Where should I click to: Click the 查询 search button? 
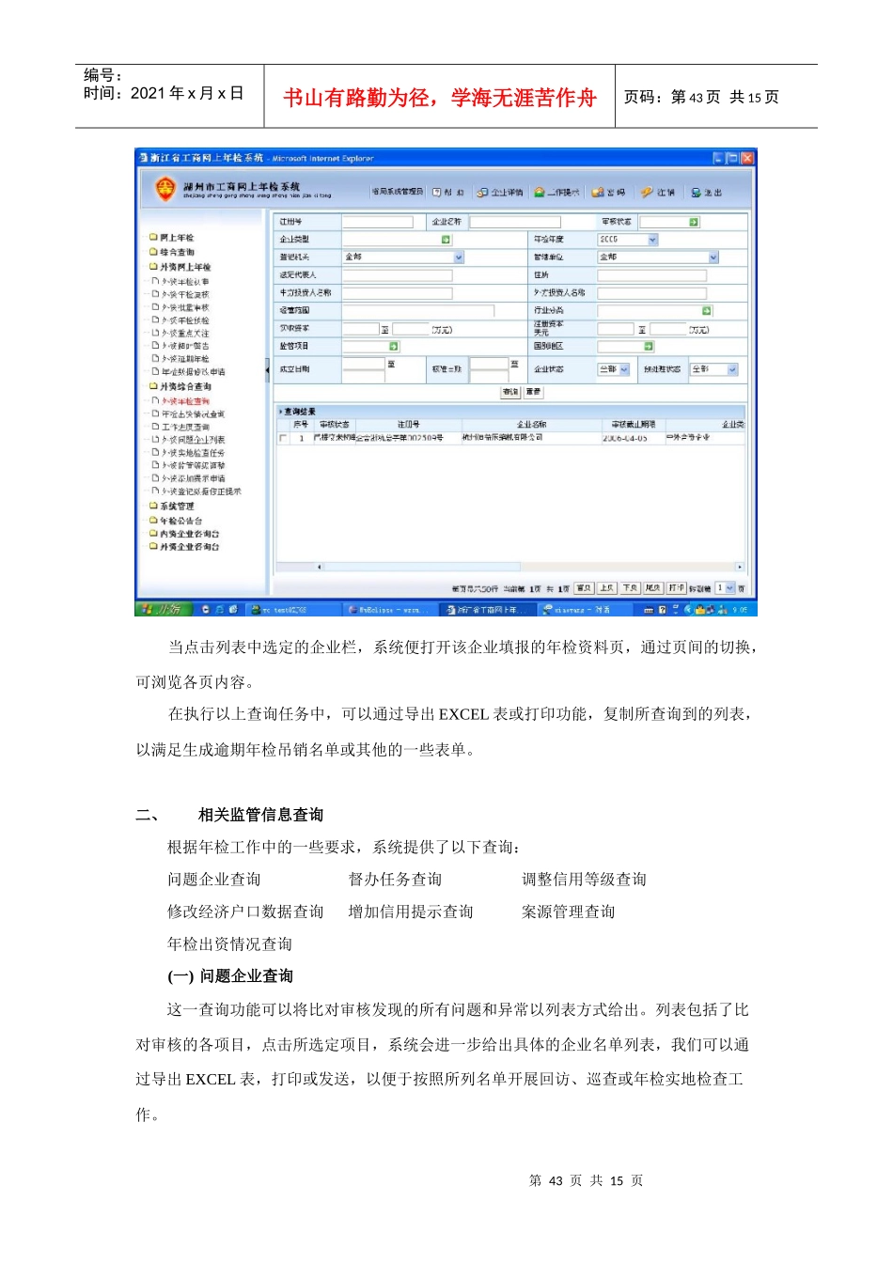510,392
